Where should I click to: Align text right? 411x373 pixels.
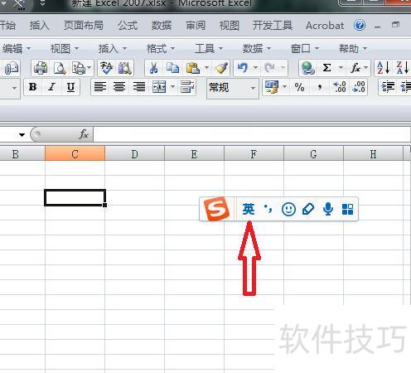[x=139, y=87]
